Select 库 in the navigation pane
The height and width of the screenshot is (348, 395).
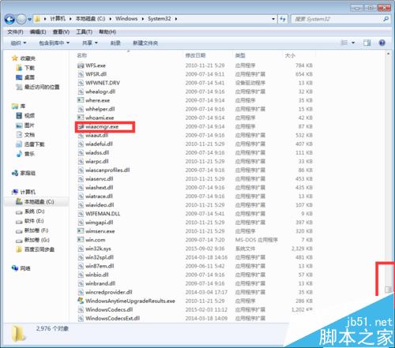point(23,106)
